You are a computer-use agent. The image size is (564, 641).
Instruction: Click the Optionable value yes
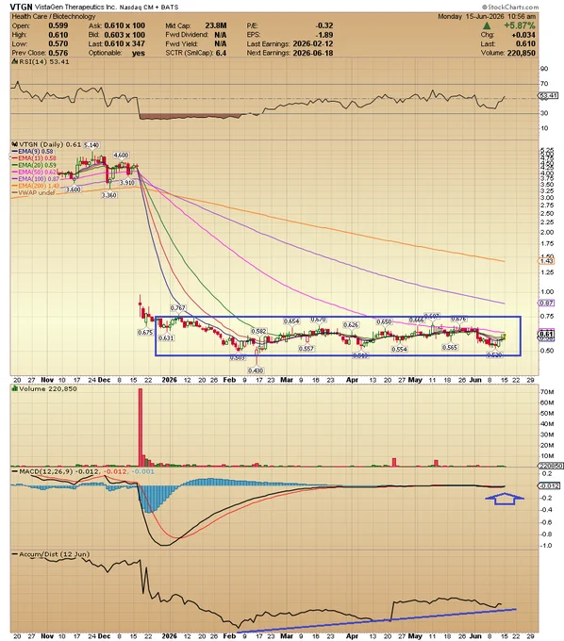pyautogui.click(x=139, y=53)
